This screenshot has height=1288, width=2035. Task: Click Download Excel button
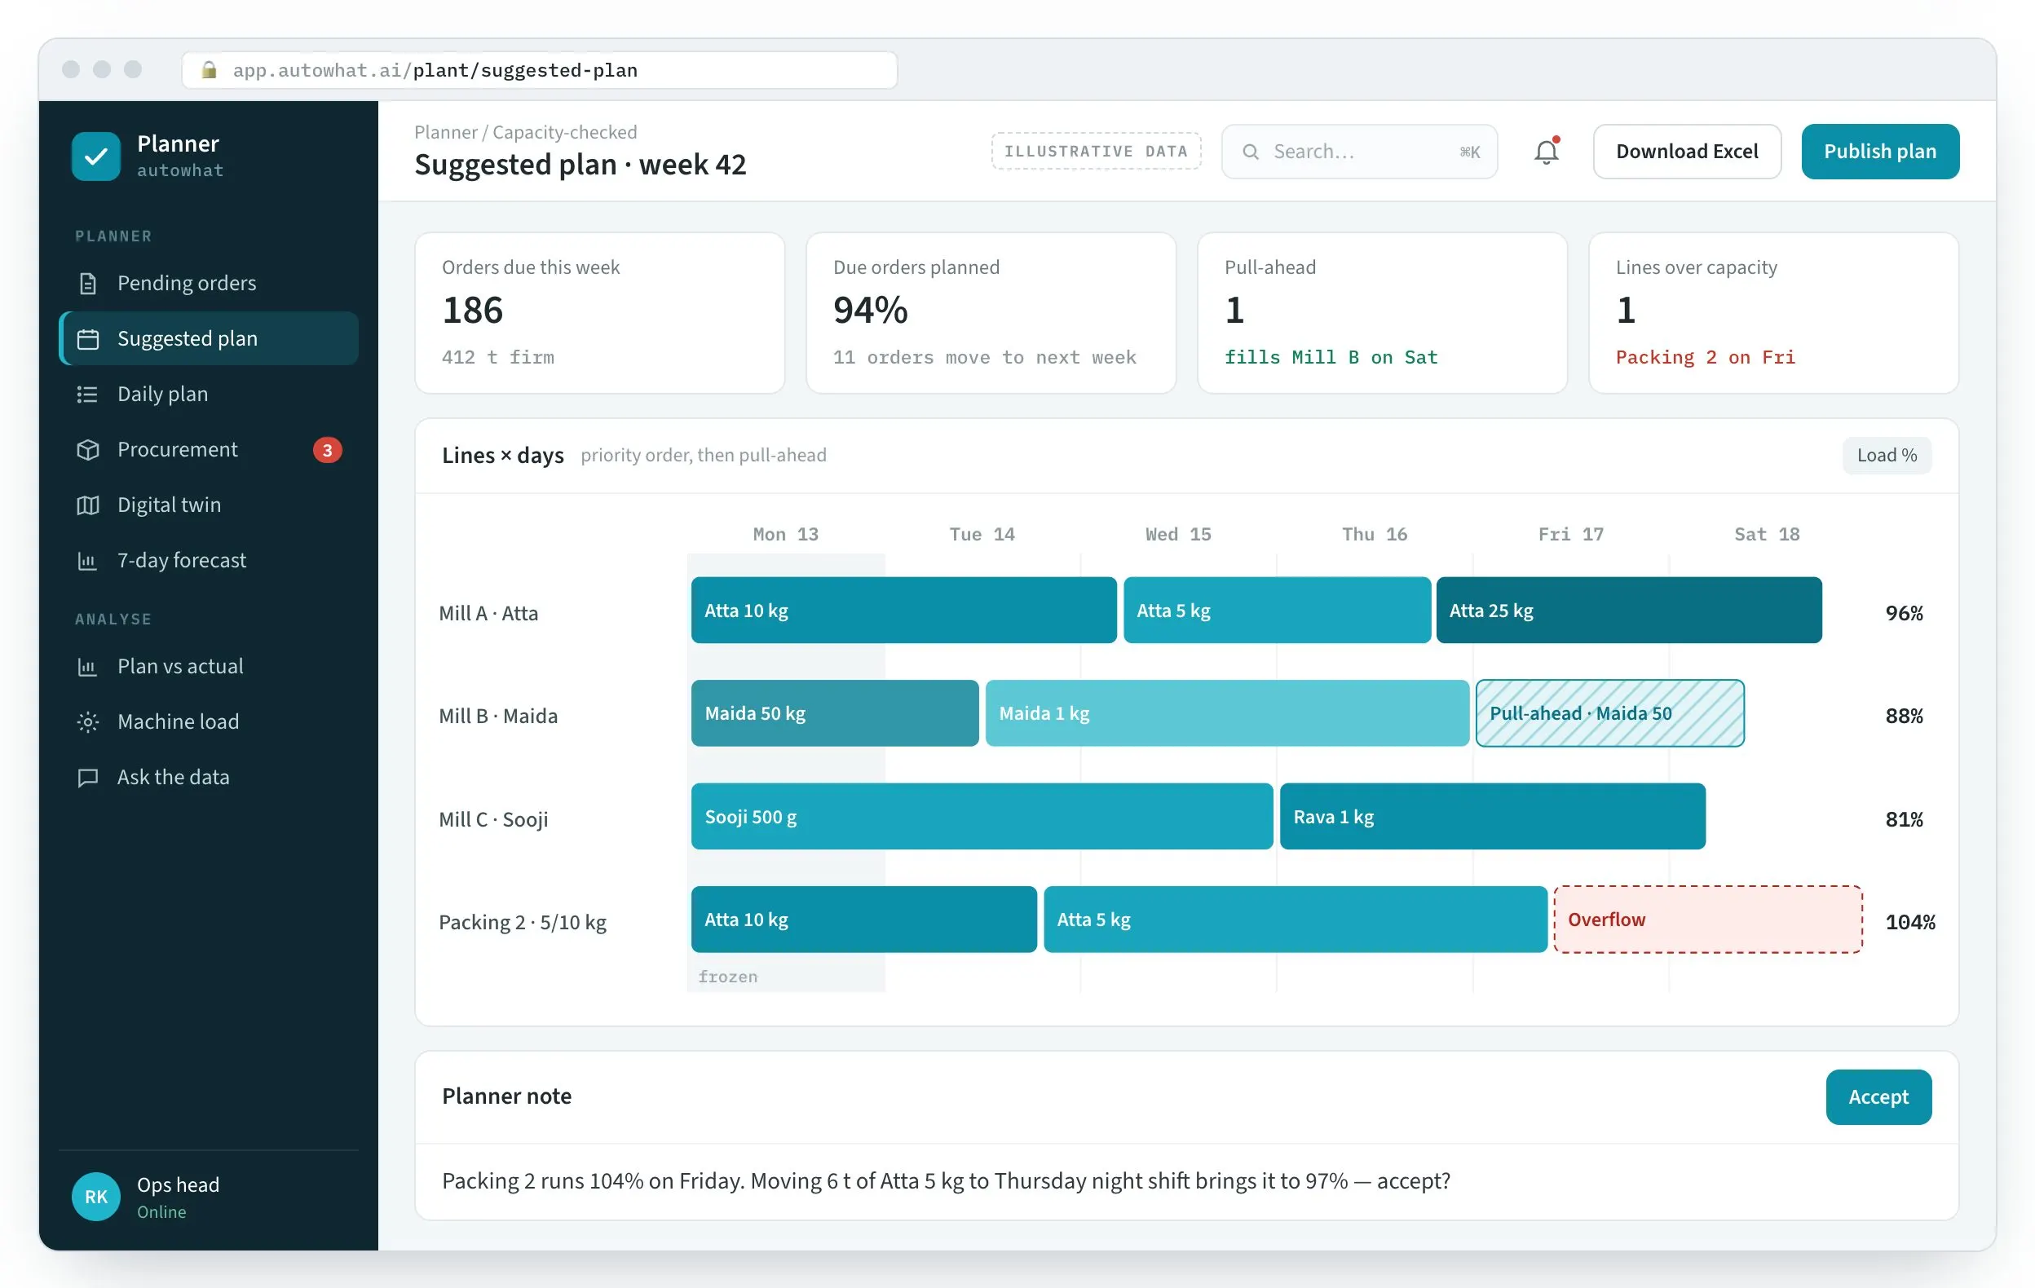(1686, 152)
